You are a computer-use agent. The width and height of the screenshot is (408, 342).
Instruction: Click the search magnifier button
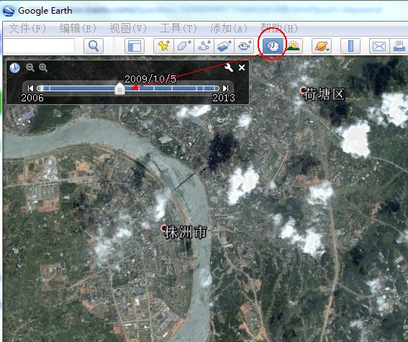pyautogui.click(x=94, y=46)
